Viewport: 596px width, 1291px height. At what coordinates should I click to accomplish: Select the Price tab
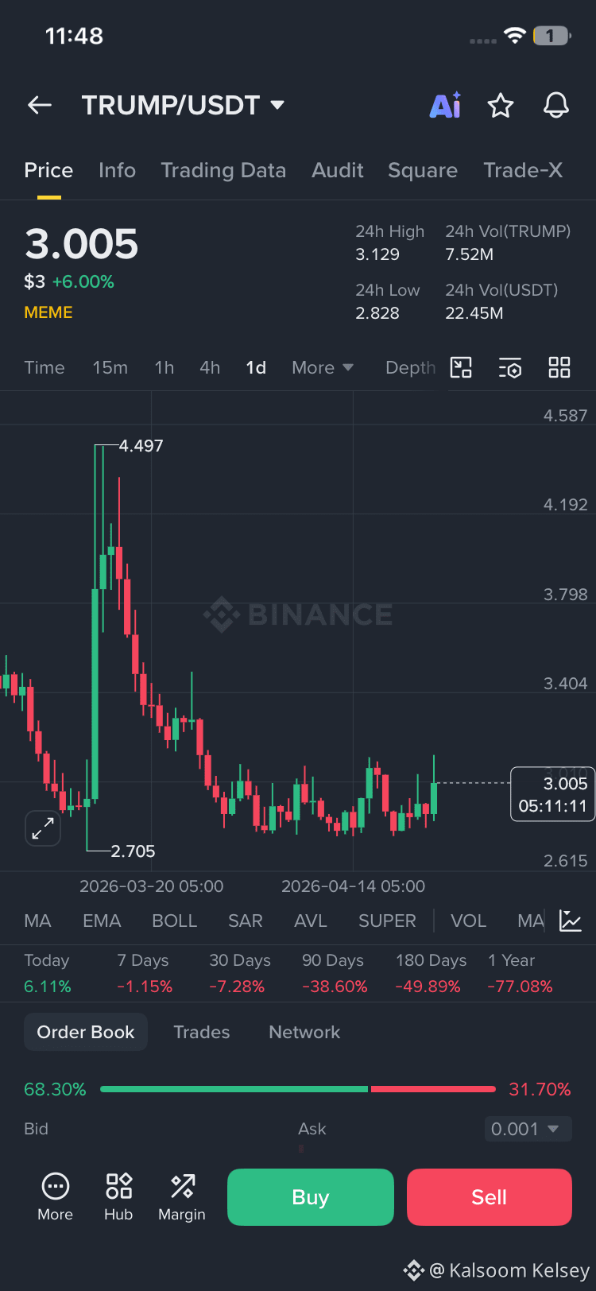48,170
